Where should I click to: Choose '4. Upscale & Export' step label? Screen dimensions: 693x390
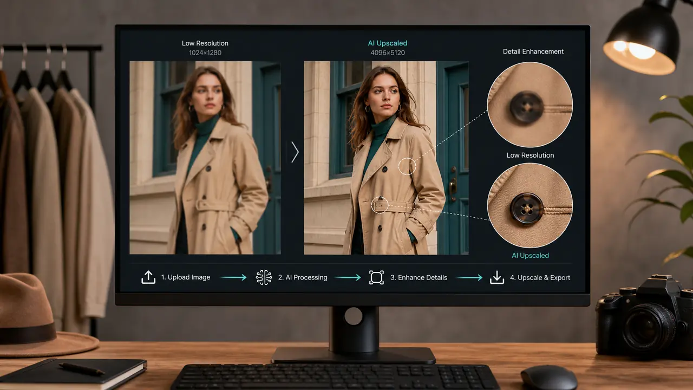coord(540,277)
